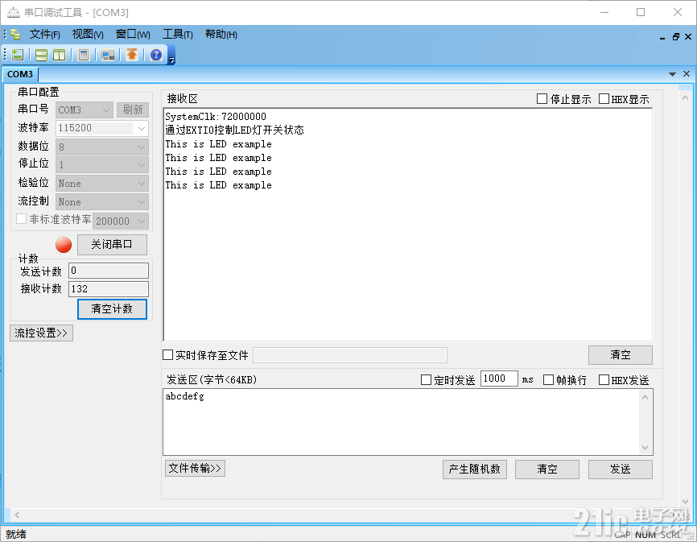Toggle the 实时保存至文件 checkbox
697x542 pixels.
tap(167, 355)
